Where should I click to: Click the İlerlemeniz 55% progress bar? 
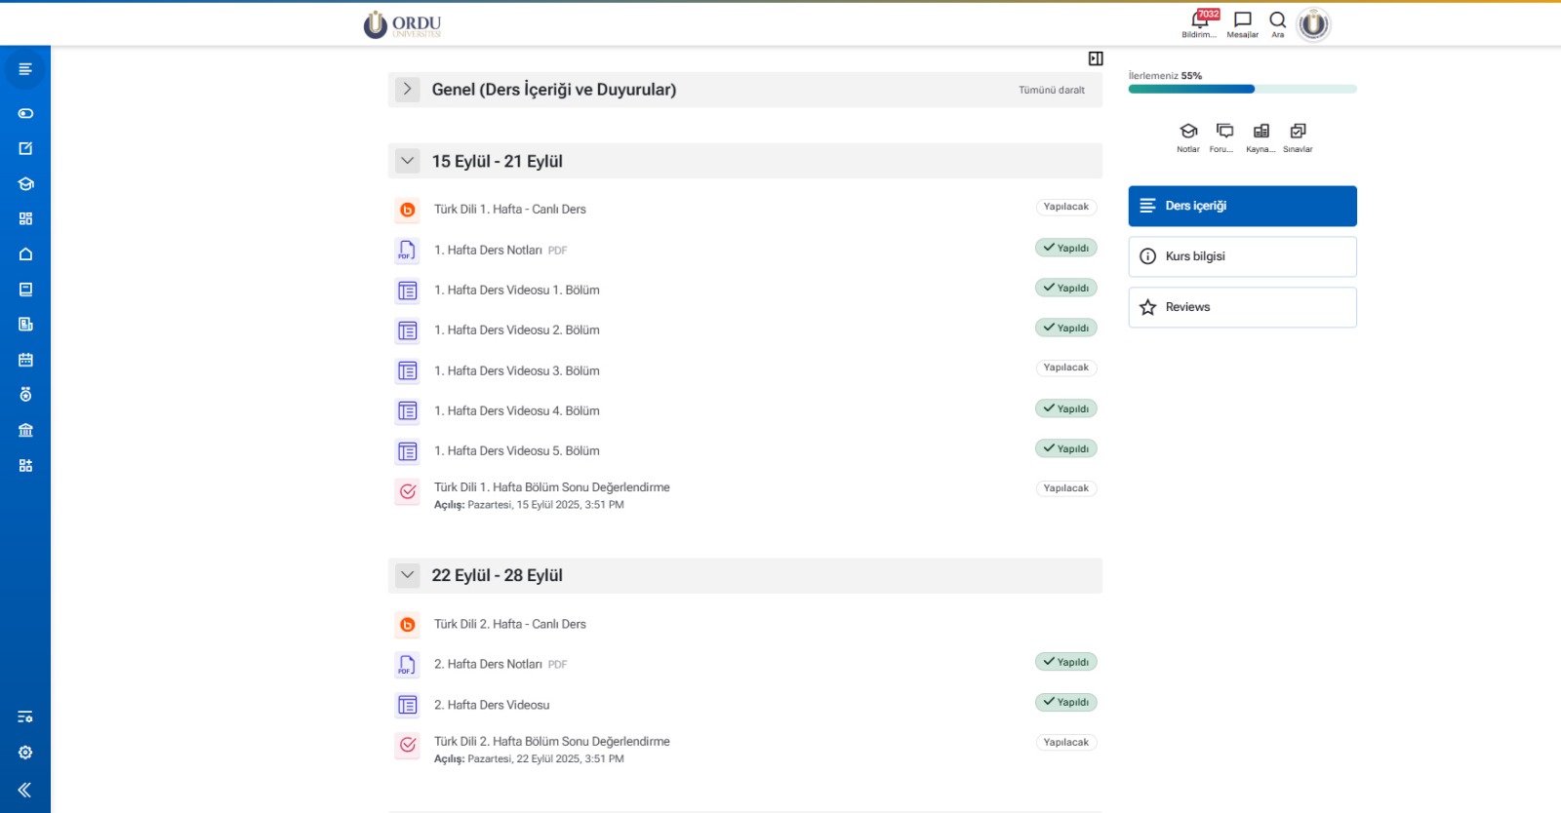click(1242, 89)
